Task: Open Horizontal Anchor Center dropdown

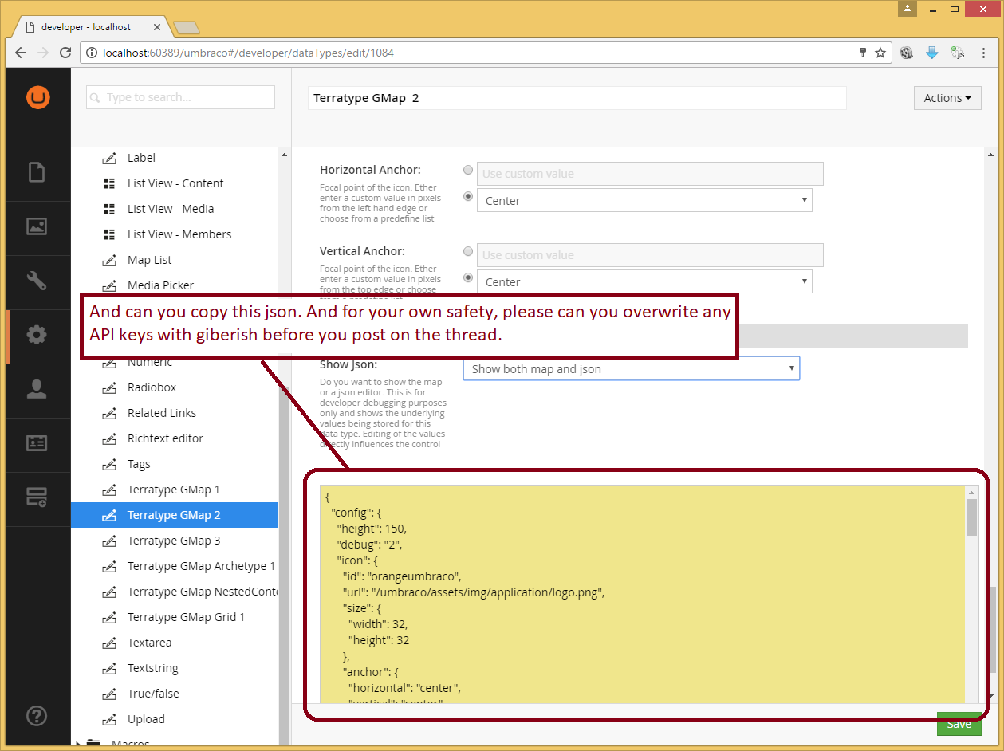Action: coord(644,200)
